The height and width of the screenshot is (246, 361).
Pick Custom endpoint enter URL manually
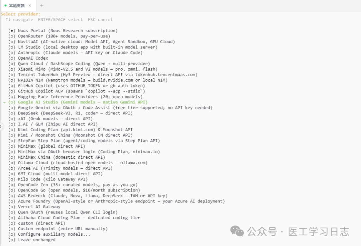58,229
